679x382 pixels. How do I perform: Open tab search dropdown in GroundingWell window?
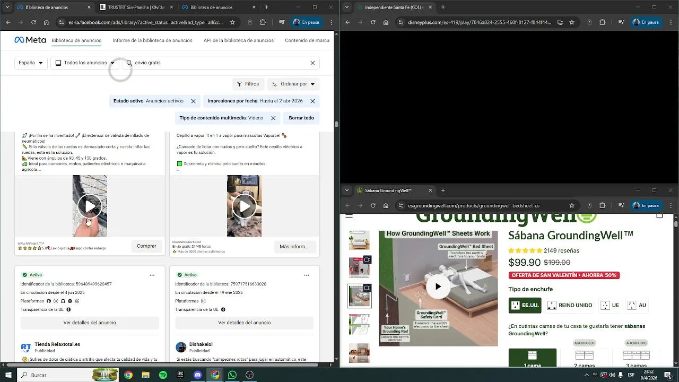pyautogui.click(x=347, y=190)
